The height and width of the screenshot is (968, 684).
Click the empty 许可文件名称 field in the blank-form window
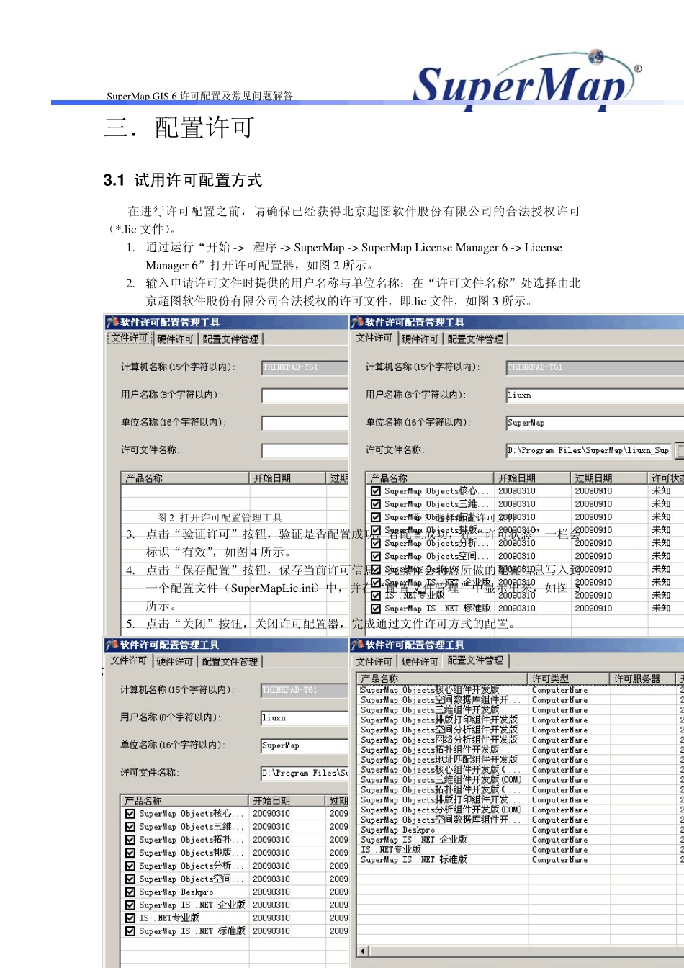(x=305, y=451)
